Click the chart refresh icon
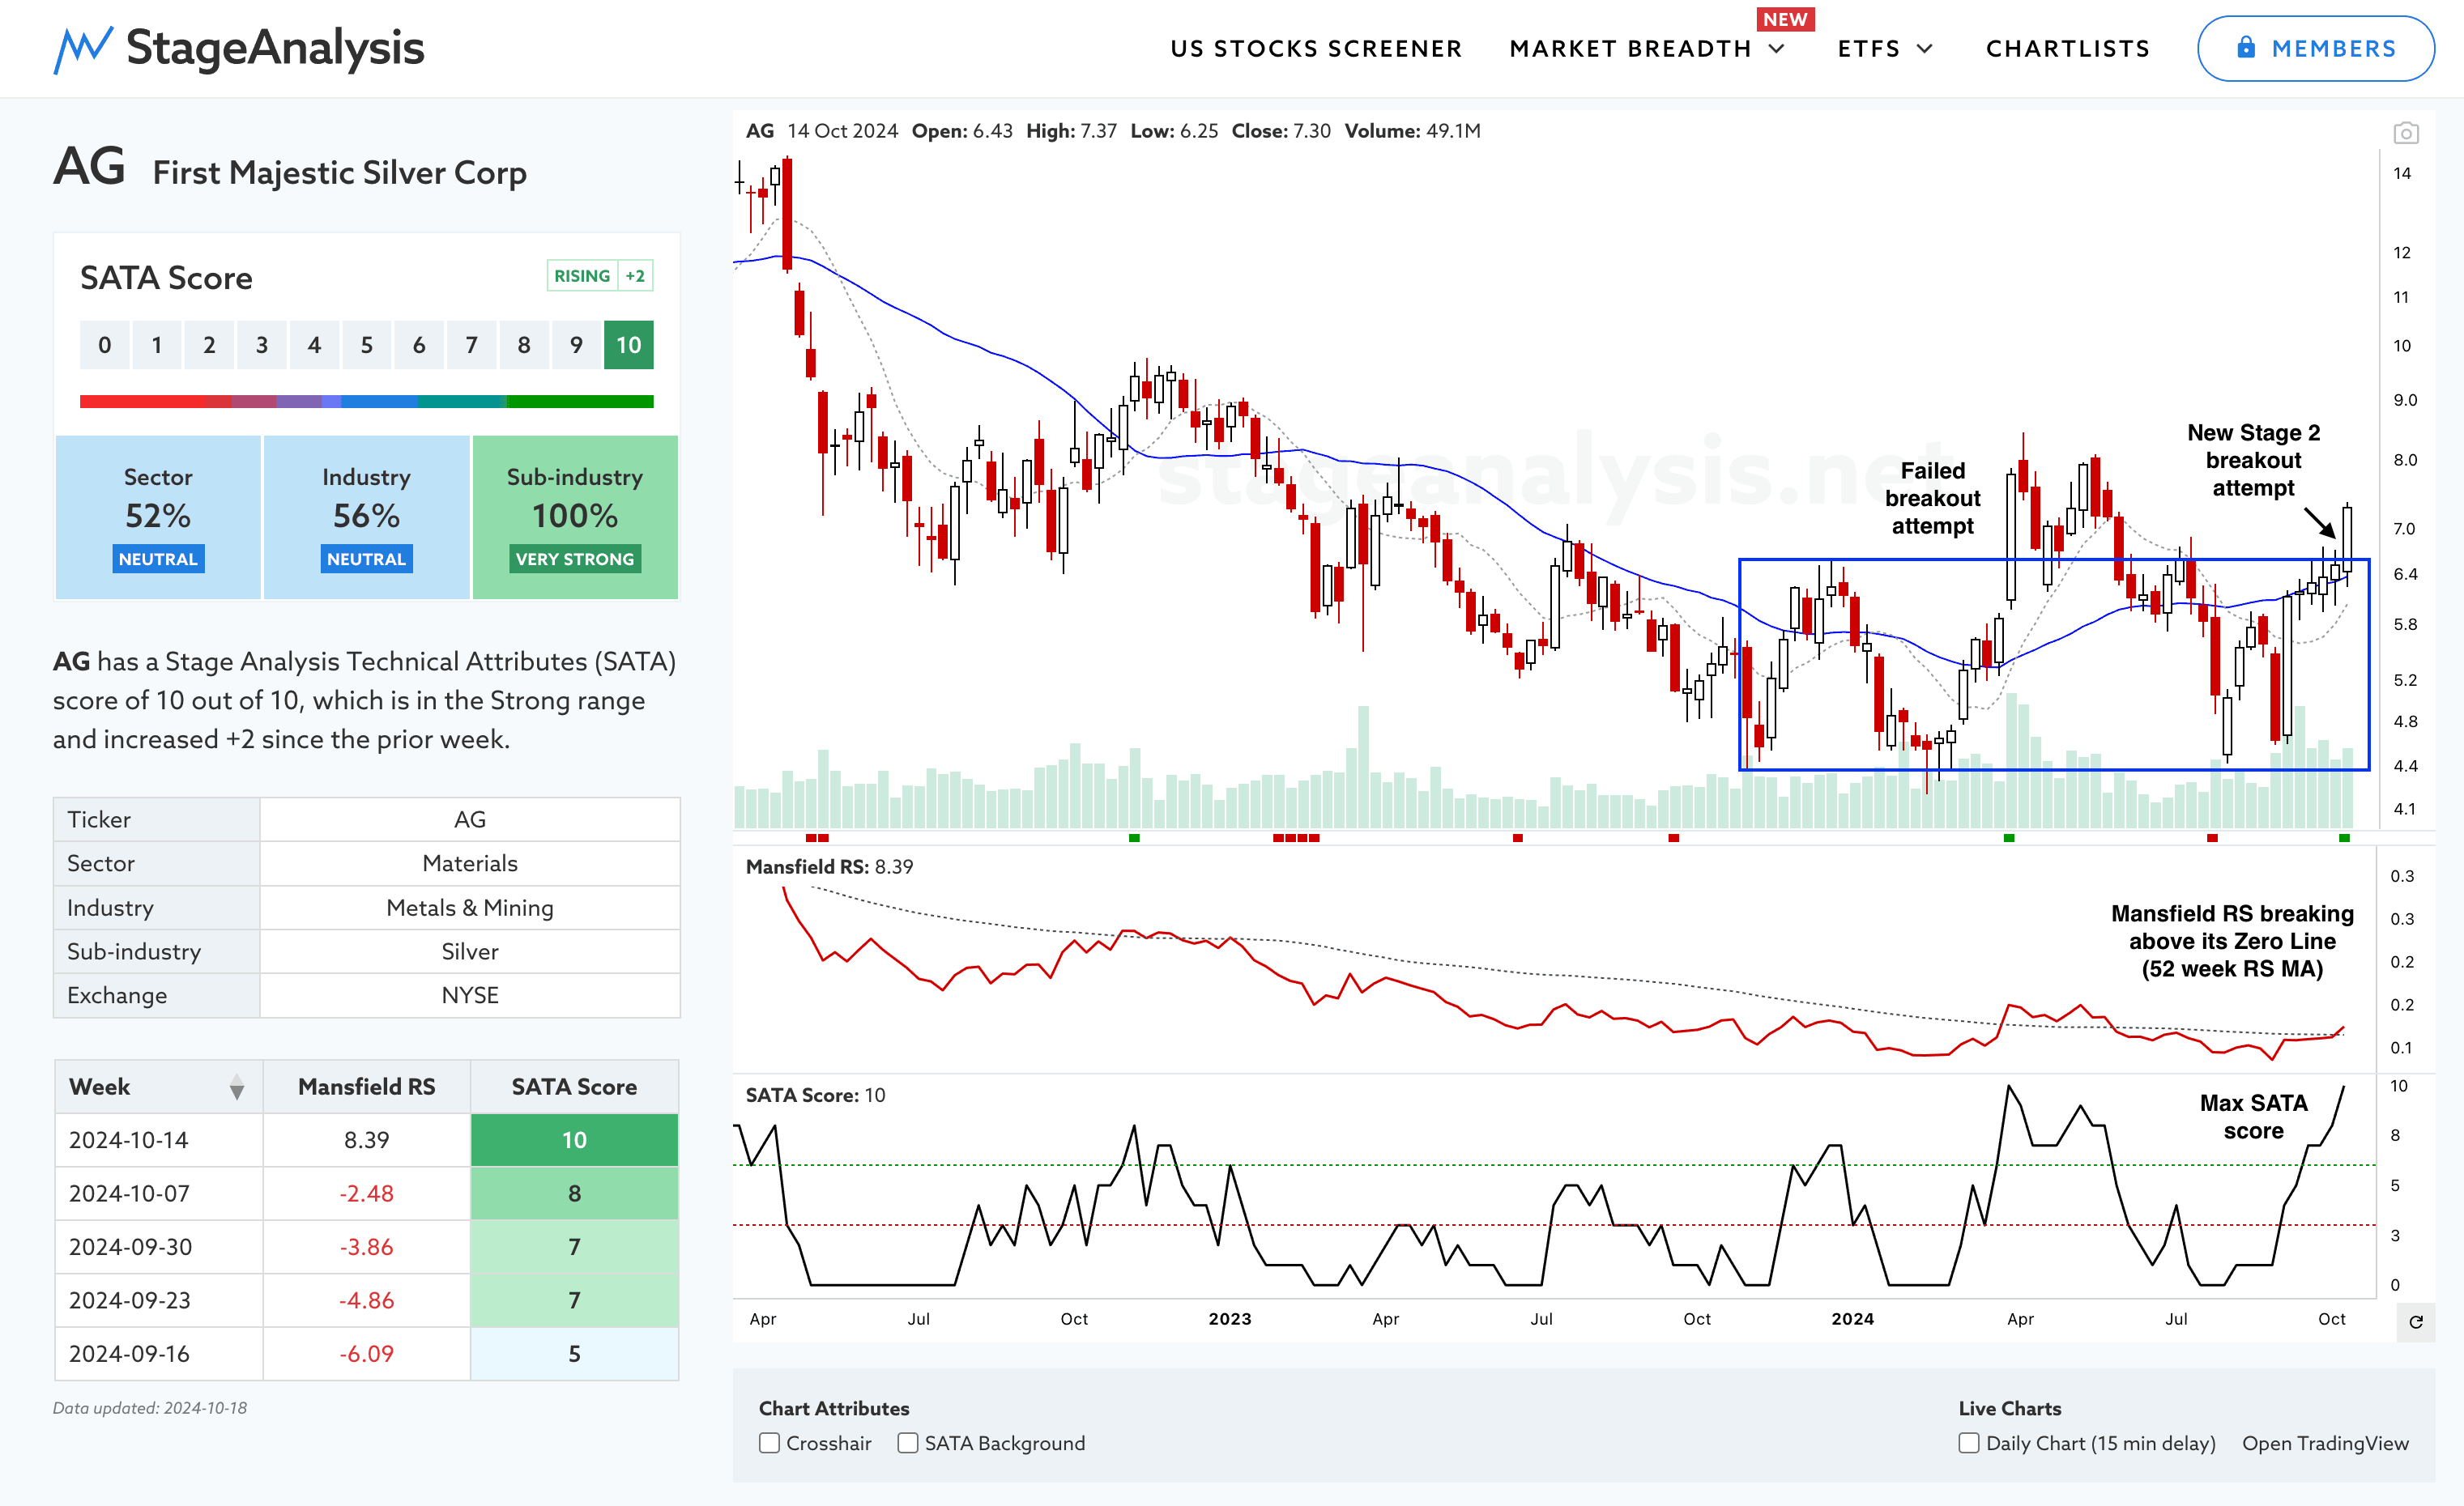2464x1506 pixels. 2415,1322
